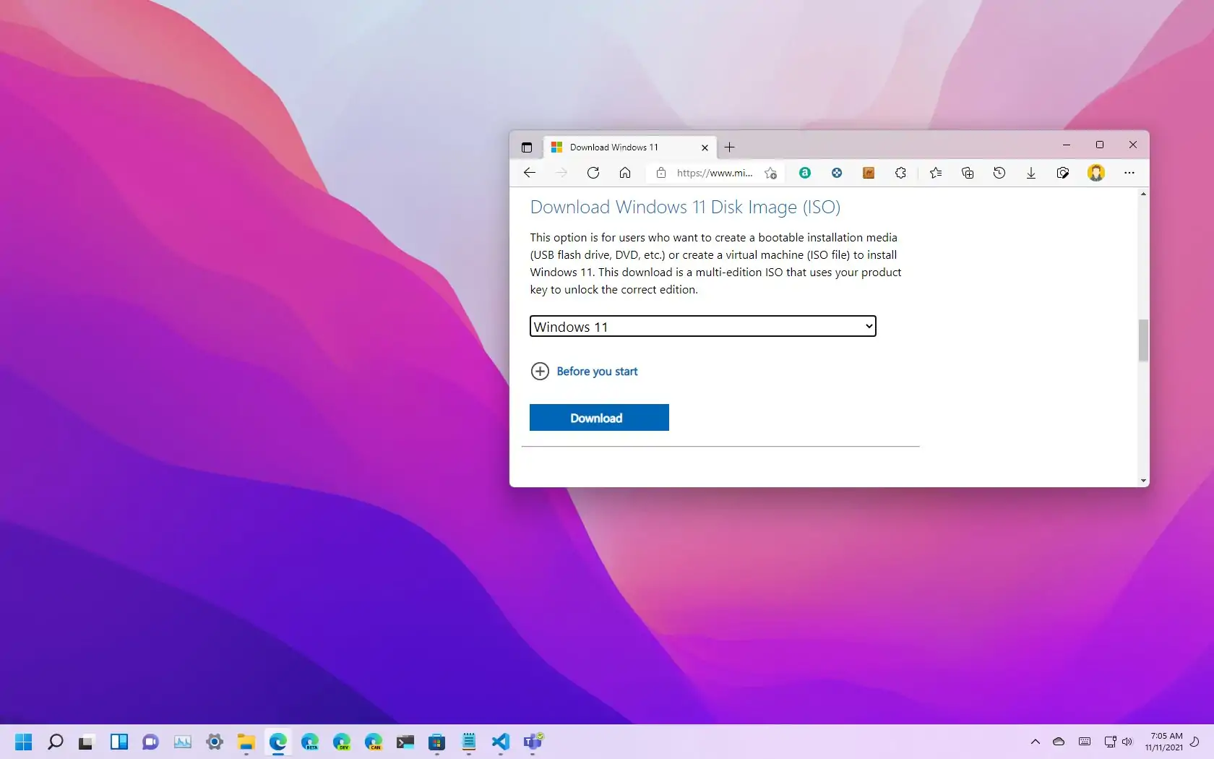This screenshot has height=759, width=1214.
Task: Open Edge Settings via the ellipsis menu
Action: tap(1129, 173)
